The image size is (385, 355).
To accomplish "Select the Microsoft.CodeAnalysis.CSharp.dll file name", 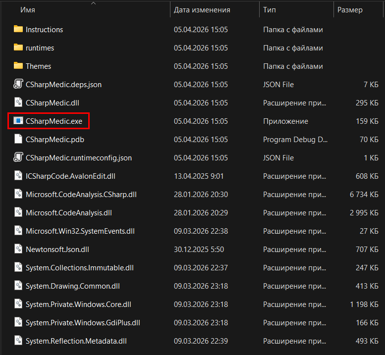I will 81,194.
